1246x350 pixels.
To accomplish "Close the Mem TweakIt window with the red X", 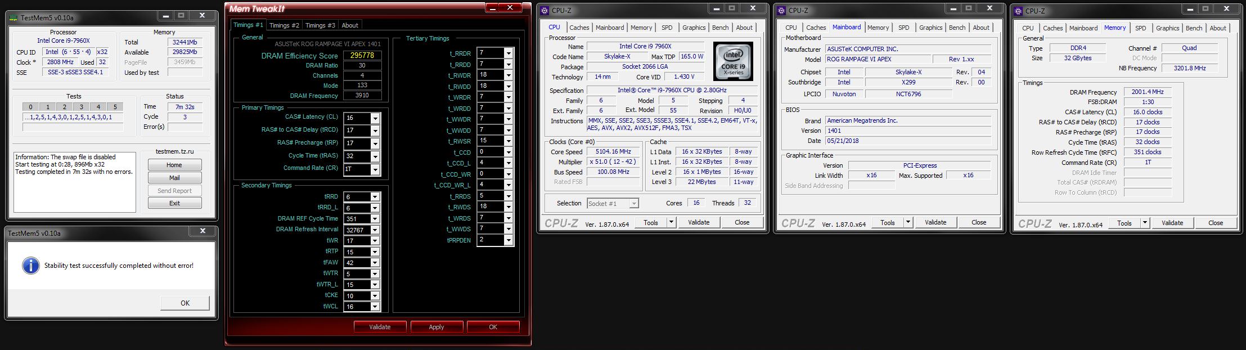I will coord(510,8).
